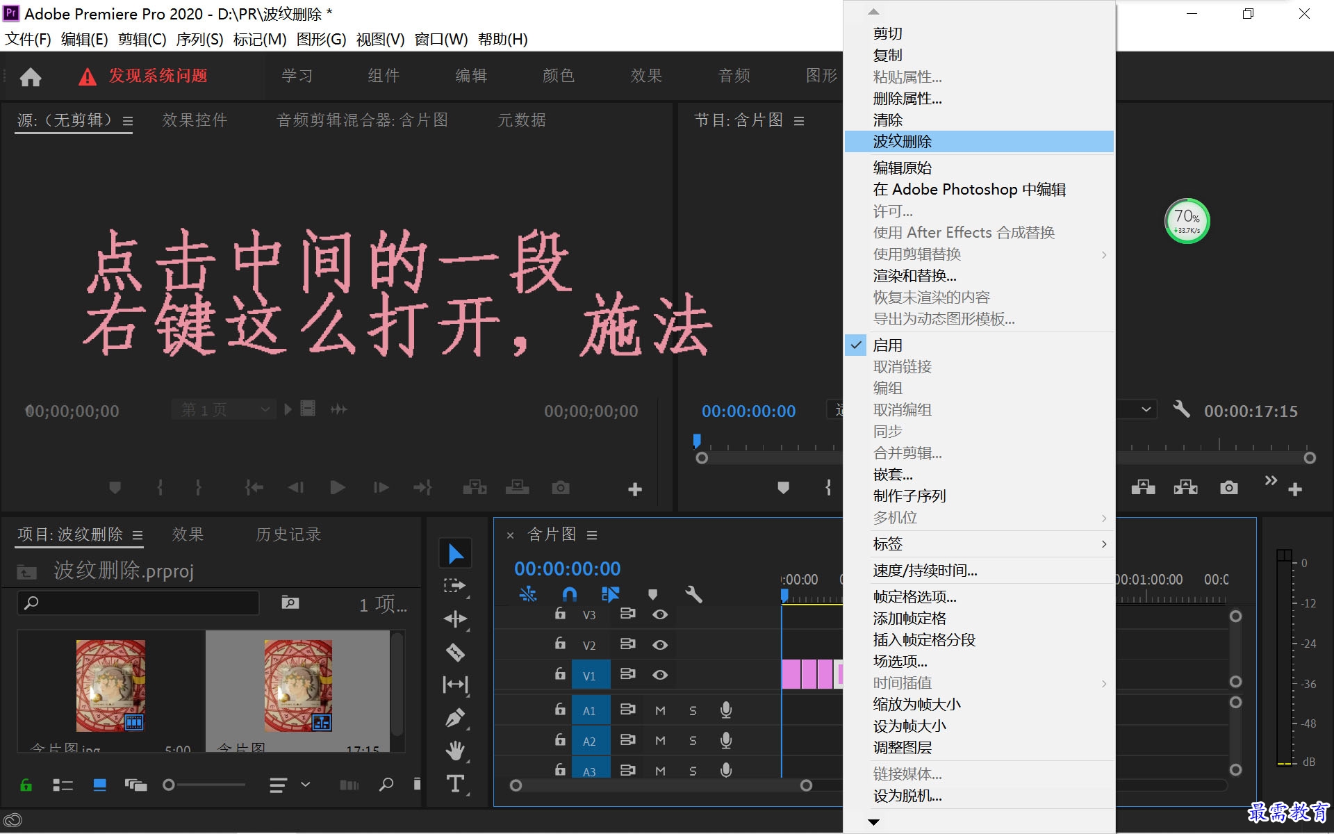
Task: Open project panel 波纹删除 menu
Action: click(x=138, y=535)
